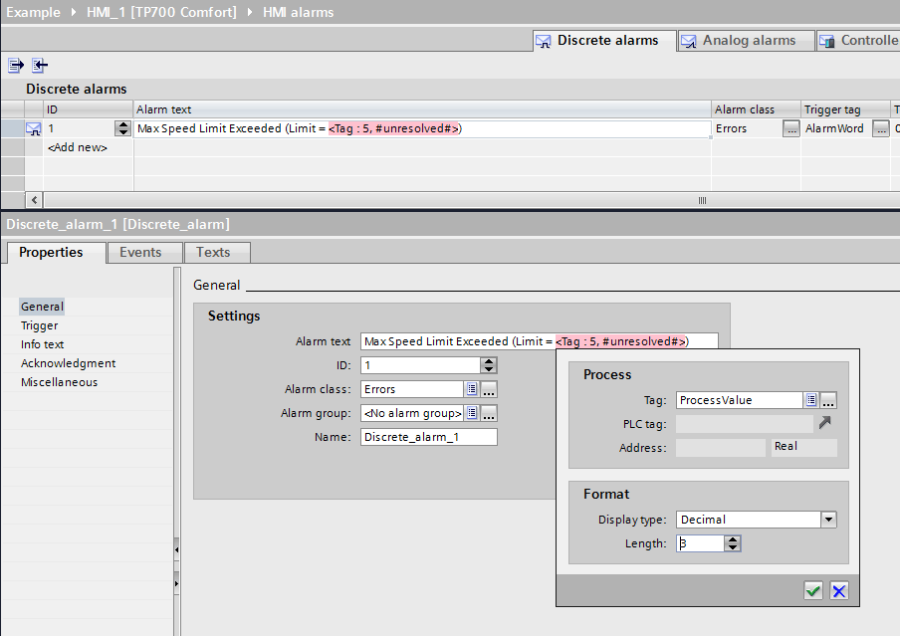900x636 pixels.
Task: Click the Length input field
Action: [700, 543]
